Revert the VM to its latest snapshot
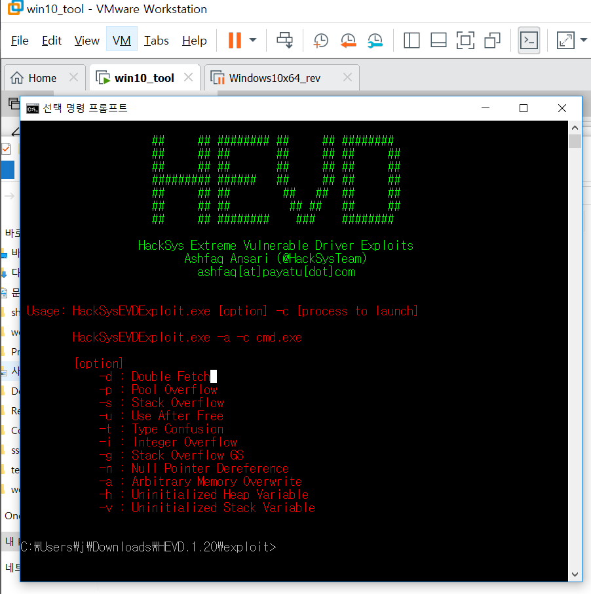 pyautogui.click(x=348, y=40)
